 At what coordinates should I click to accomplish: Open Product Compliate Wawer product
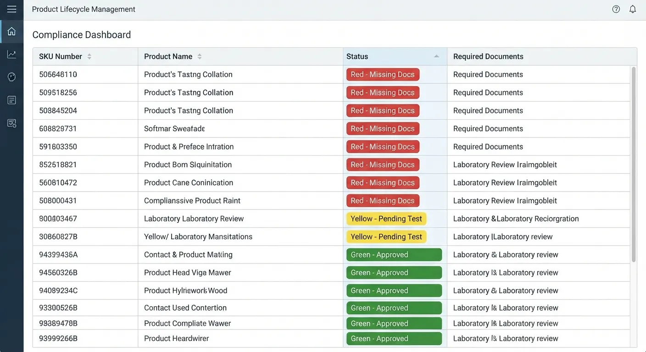coord(187,324)
